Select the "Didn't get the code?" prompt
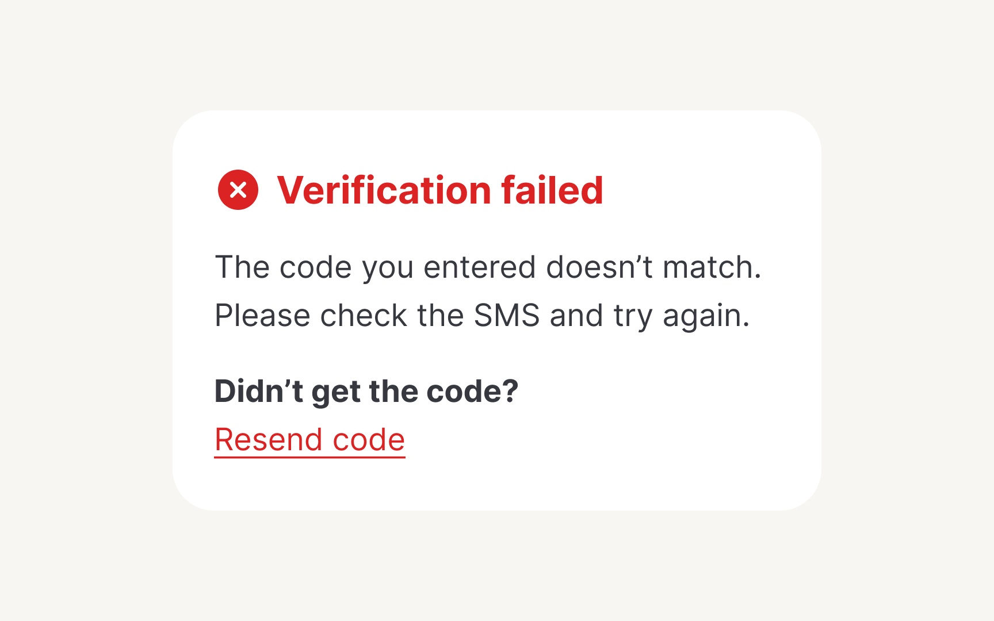994x621 pixels. point(366,392)
